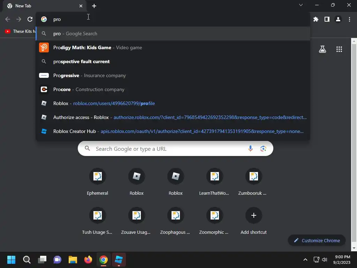The height and width of the screenshot is (268, 357).
Task: Open the Chat app on taskbar
Action: click(x=58, y=260)
